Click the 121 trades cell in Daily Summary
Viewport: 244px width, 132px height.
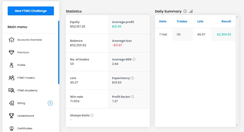click(x=178, y=34)
